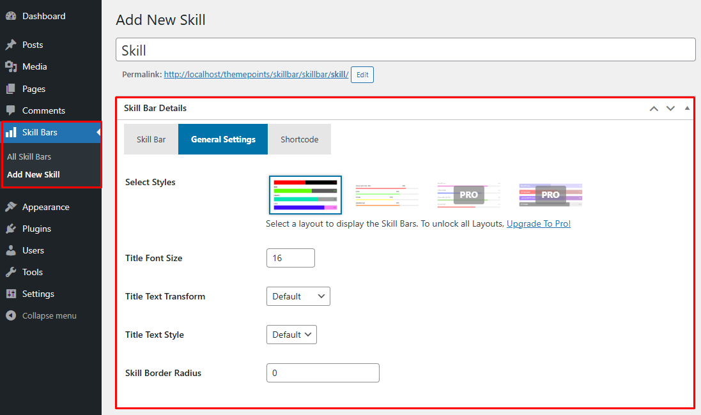Switch to the Shortcode tab

pos(300,139)
